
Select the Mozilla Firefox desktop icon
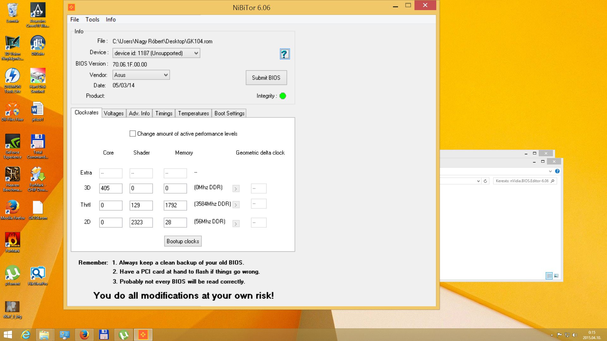13,210
